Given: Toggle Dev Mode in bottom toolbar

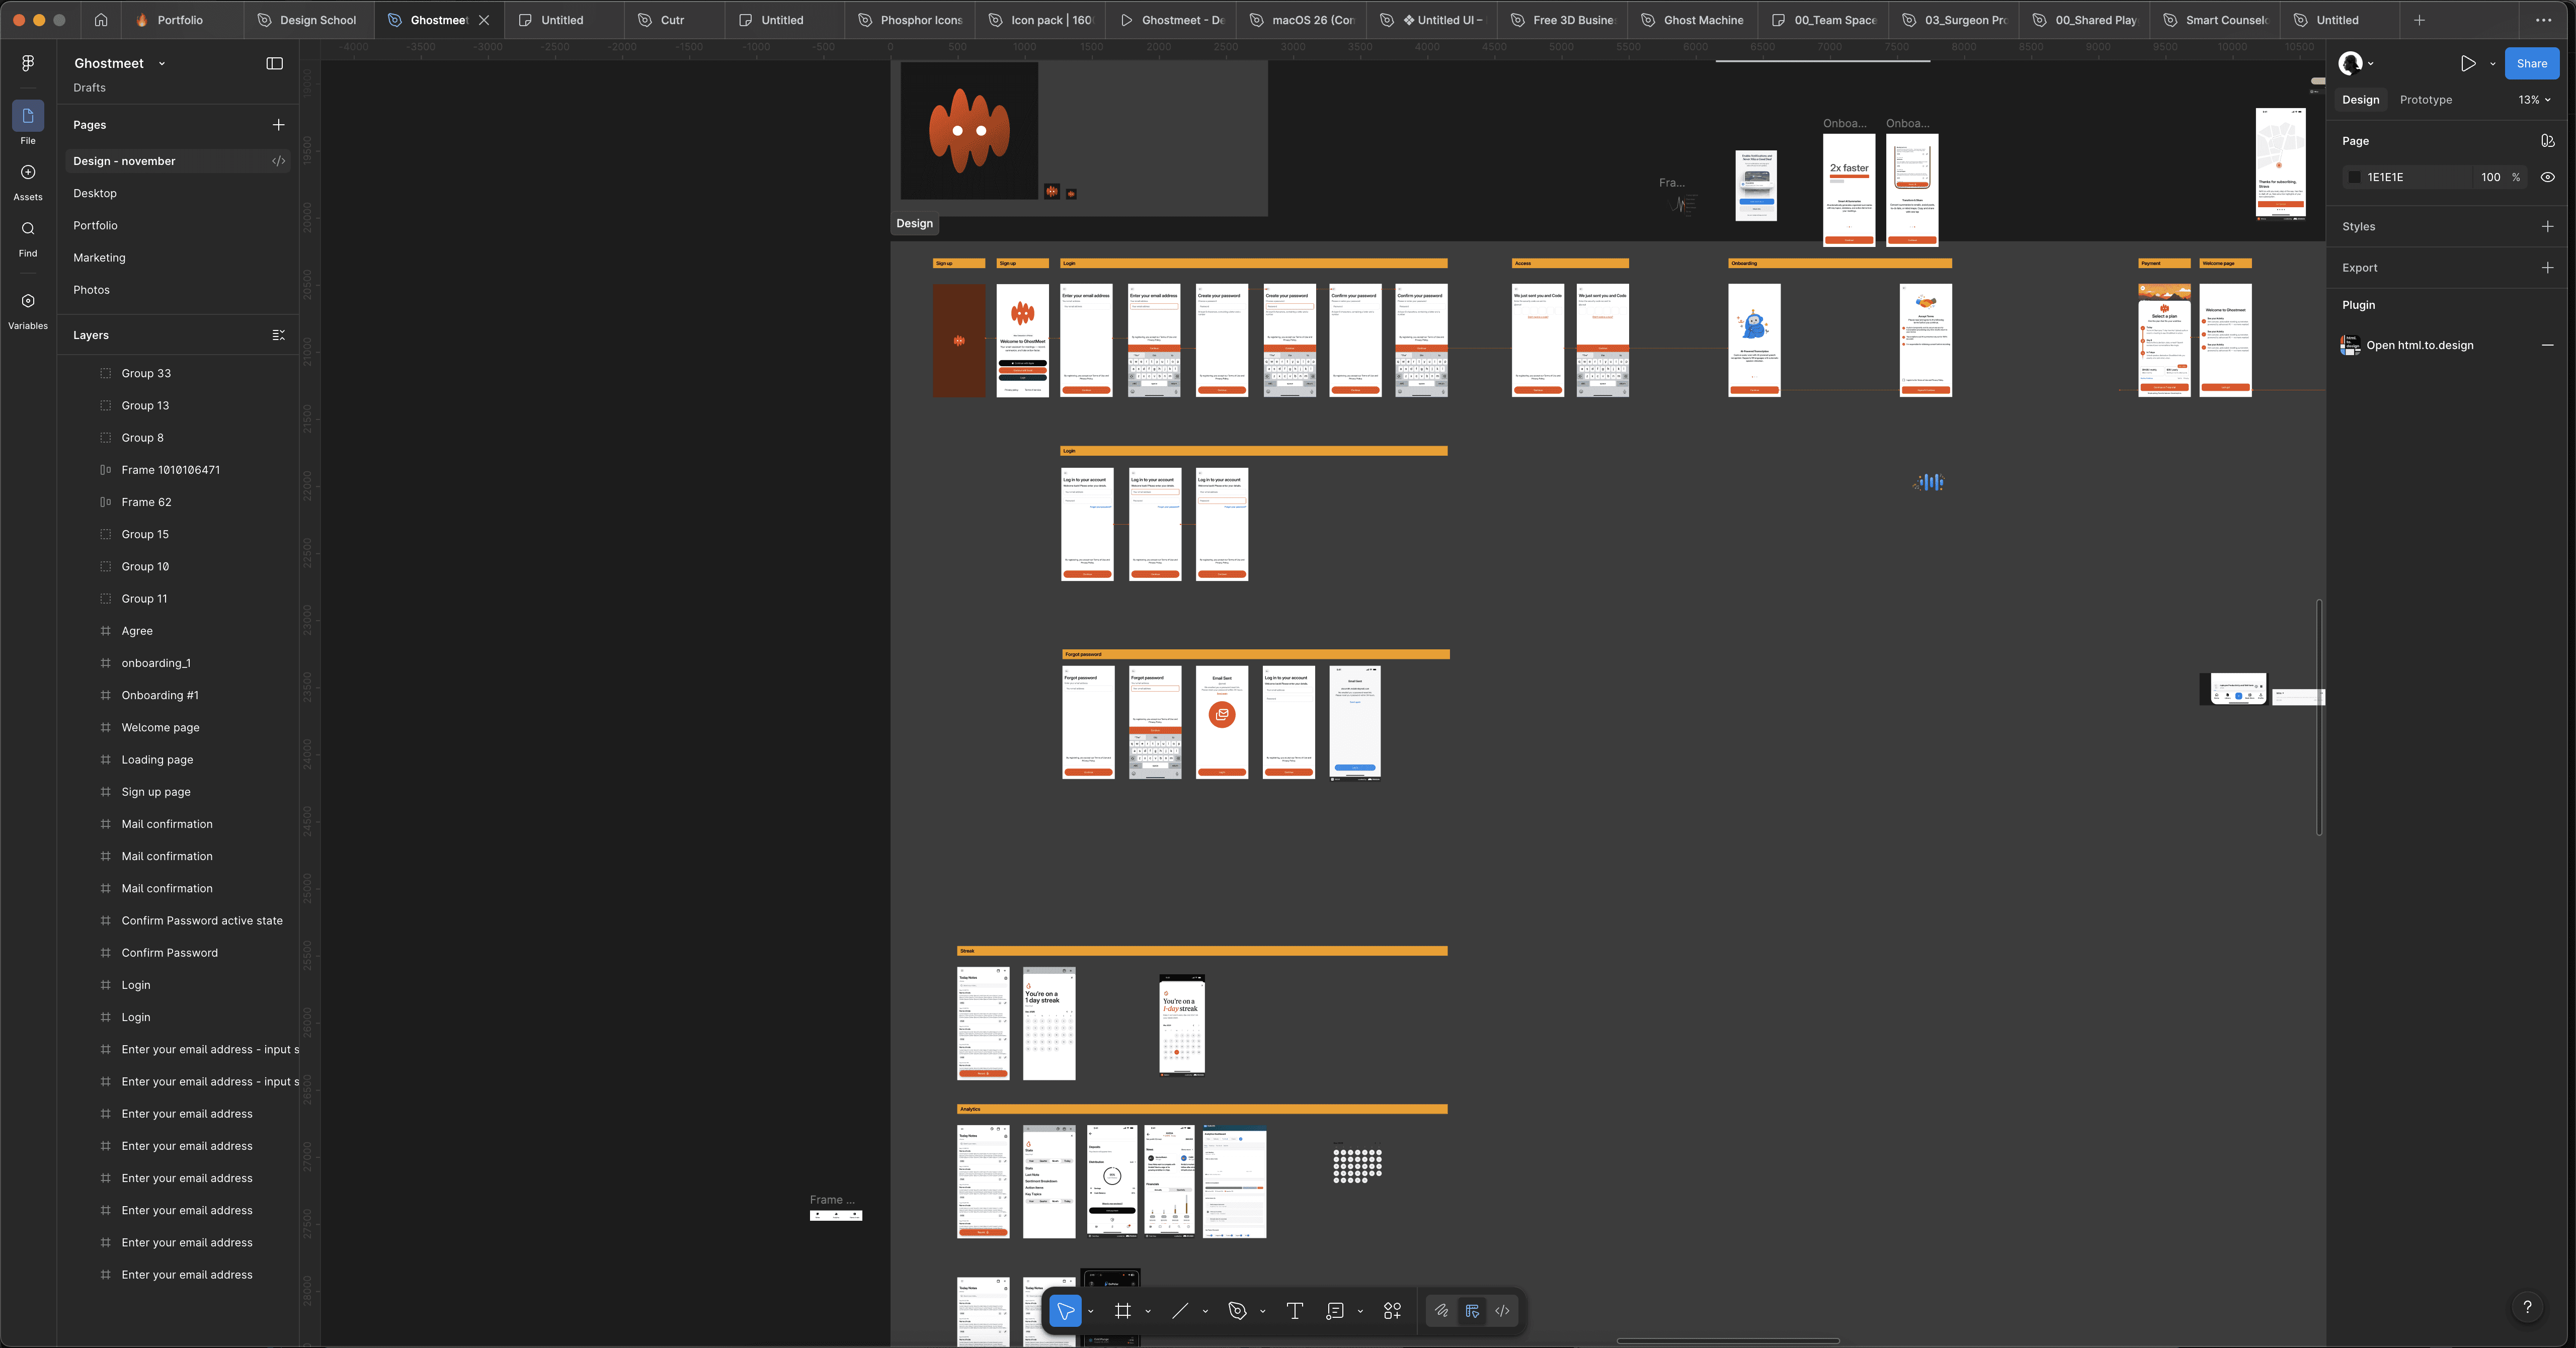Looking at the screenshot, I should [1502, 1311].
